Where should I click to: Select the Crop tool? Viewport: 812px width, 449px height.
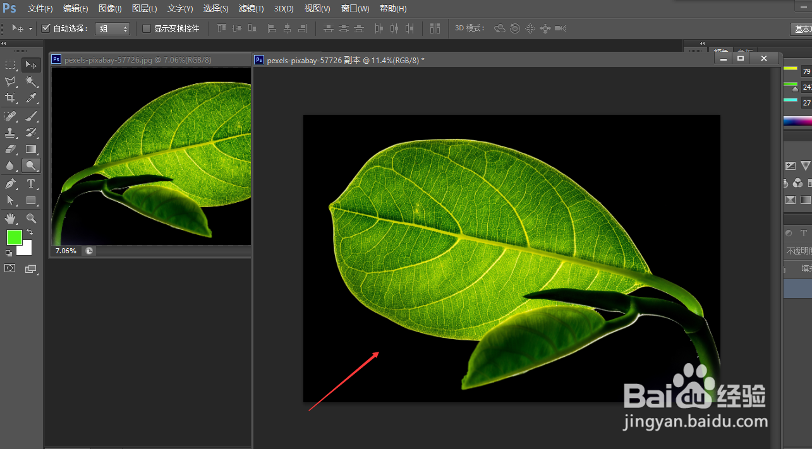(11, 98)
